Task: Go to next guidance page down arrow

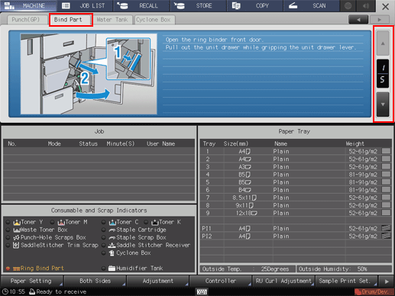Action: tap(383, 105)
